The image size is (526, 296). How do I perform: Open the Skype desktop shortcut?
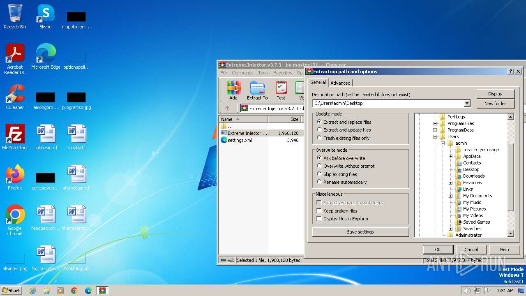(46, 16)
